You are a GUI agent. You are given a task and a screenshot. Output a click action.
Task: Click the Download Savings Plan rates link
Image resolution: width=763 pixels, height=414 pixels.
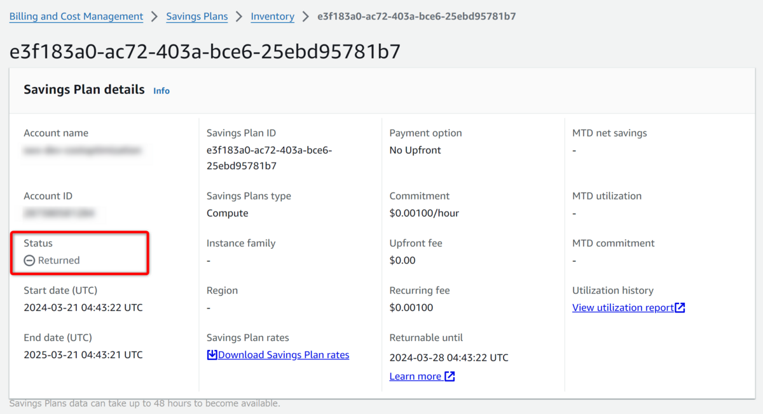click(284, 355)
